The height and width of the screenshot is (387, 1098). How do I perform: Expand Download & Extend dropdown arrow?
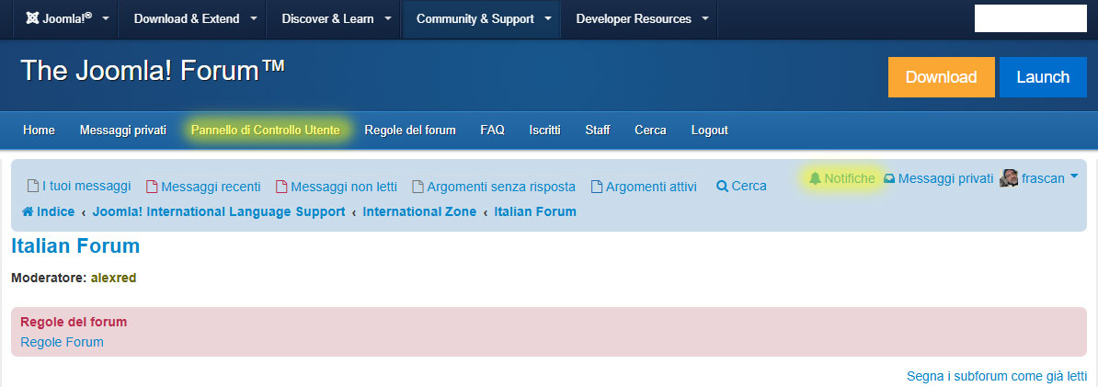[x=254, y=19]
